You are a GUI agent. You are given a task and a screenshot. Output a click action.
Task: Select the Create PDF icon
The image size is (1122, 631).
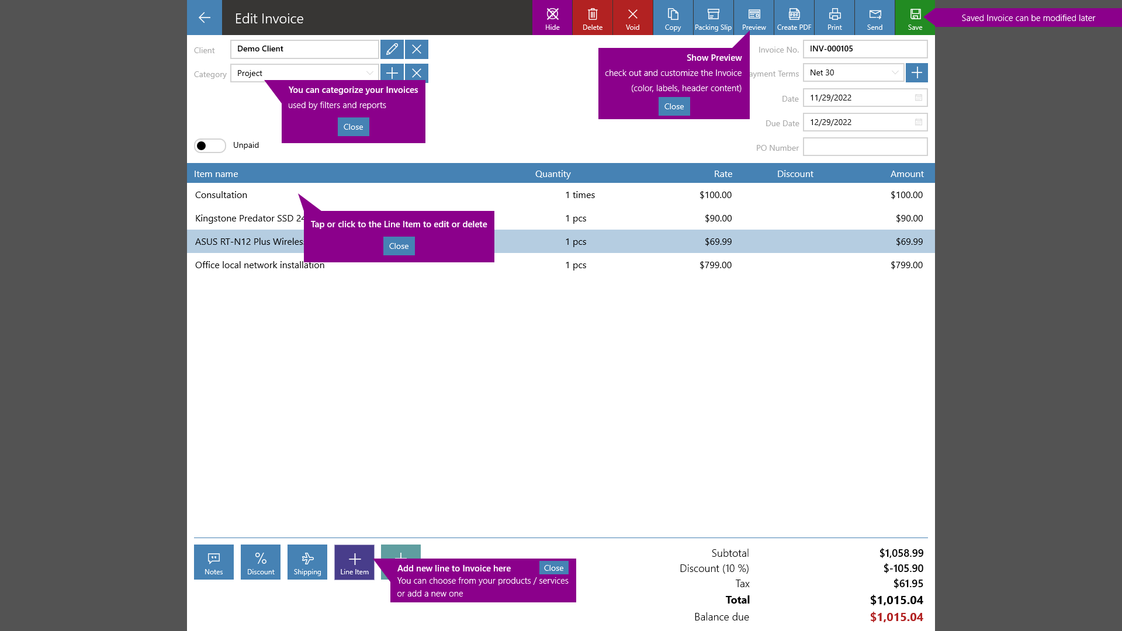click(x=794, y=18)
